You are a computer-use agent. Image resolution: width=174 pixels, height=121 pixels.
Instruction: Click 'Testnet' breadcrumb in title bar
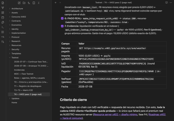pos(99,3)
